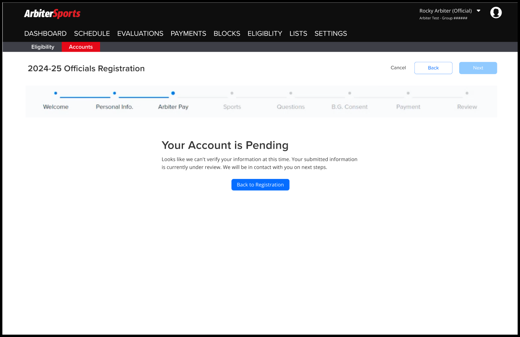The image size is (520, 337).
Task: Open the SCHEDULE menu
Action: click(x=92, y=33)
